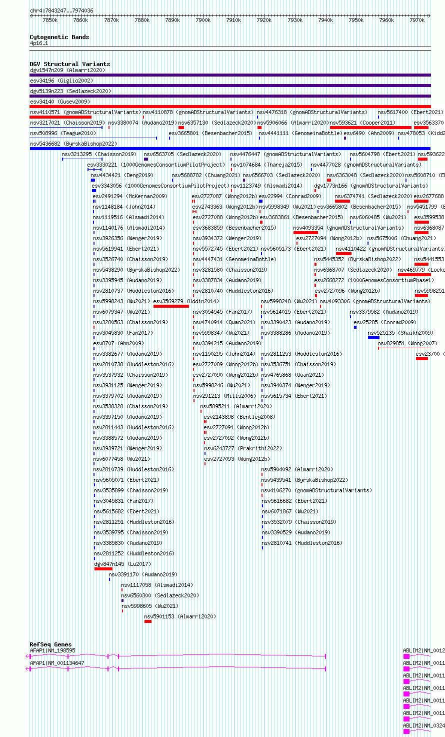Click the RefSeq Genes track title
Viewport: 445px width, 737px height.
point(50,644)
